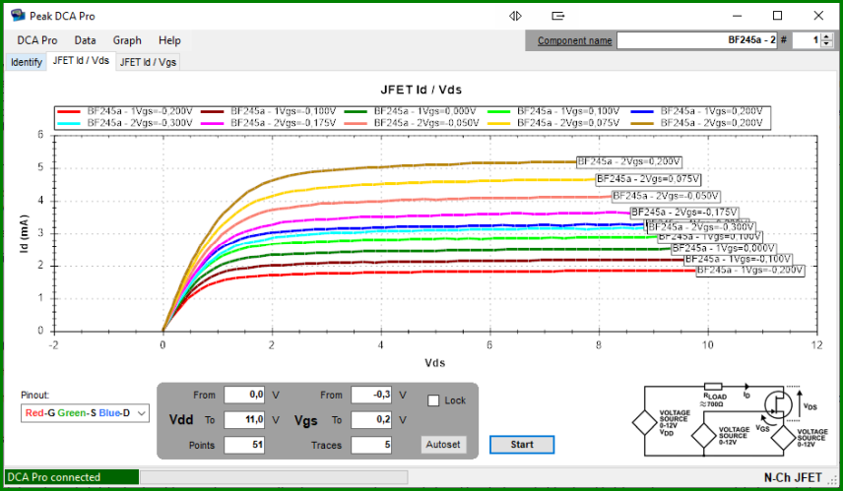Click the N-Ch JFET status text
Image resolution: width=843 pixels, height=491 pixels.
click(x=793, y=477)
